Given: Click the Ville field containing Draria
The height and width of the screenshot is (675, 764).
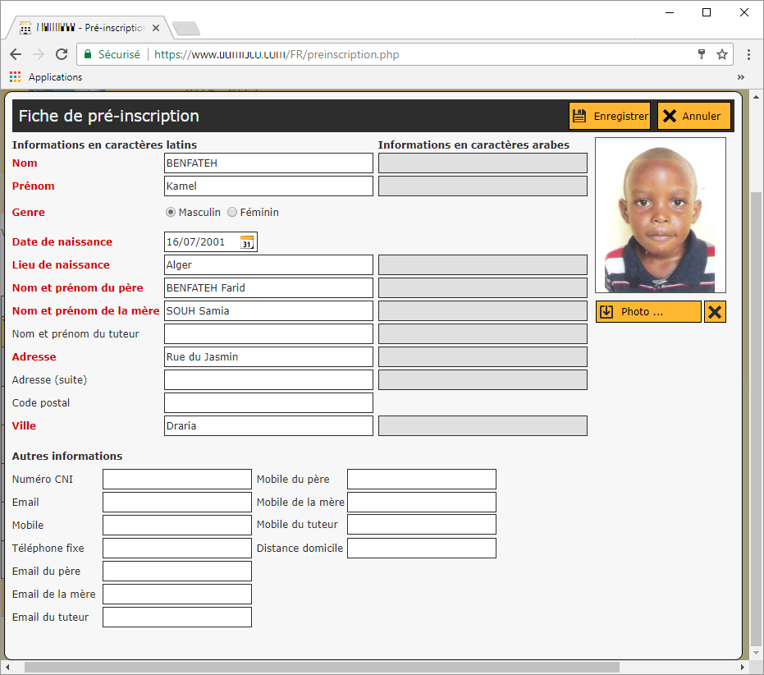Looking at the screenshot, I should (x=268, y=426).
